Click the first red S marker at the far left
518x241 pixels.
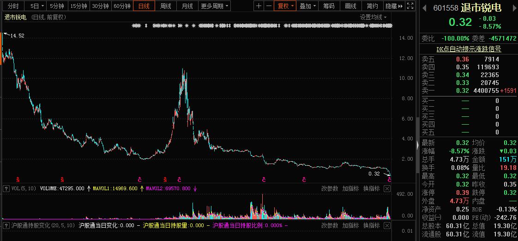(x=18, y=180)
